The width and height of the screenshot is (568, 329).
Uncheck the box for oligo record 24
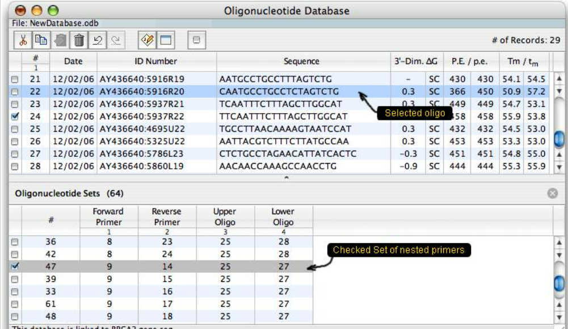15,116
